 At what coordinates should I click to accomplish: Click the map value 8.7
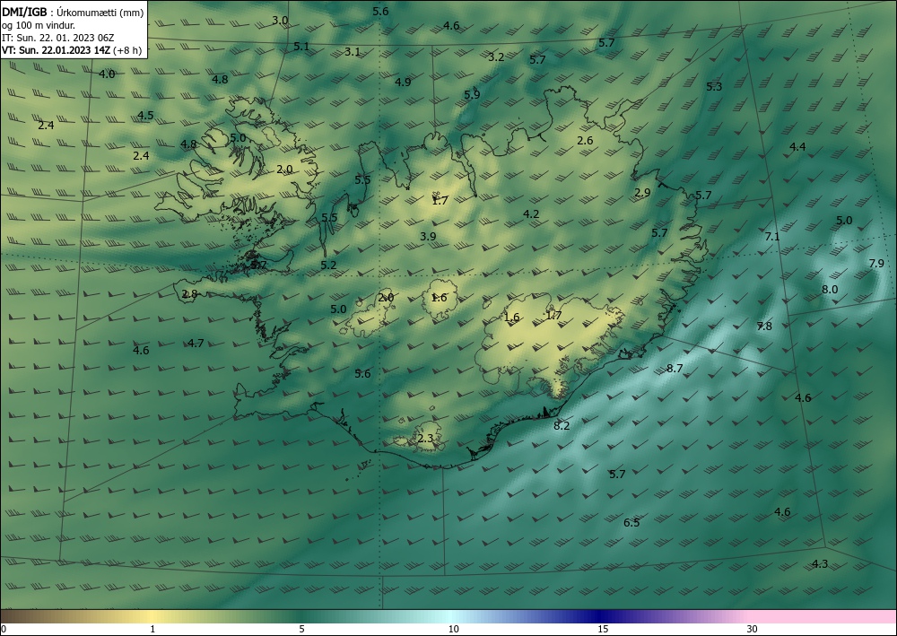(x=675, y=369)
